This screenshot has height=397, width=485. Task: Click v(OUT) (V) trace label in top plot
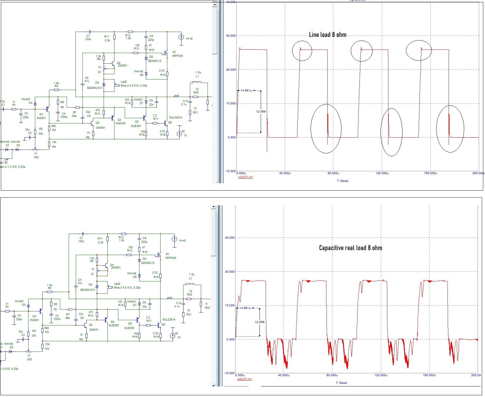pos(245,177)
